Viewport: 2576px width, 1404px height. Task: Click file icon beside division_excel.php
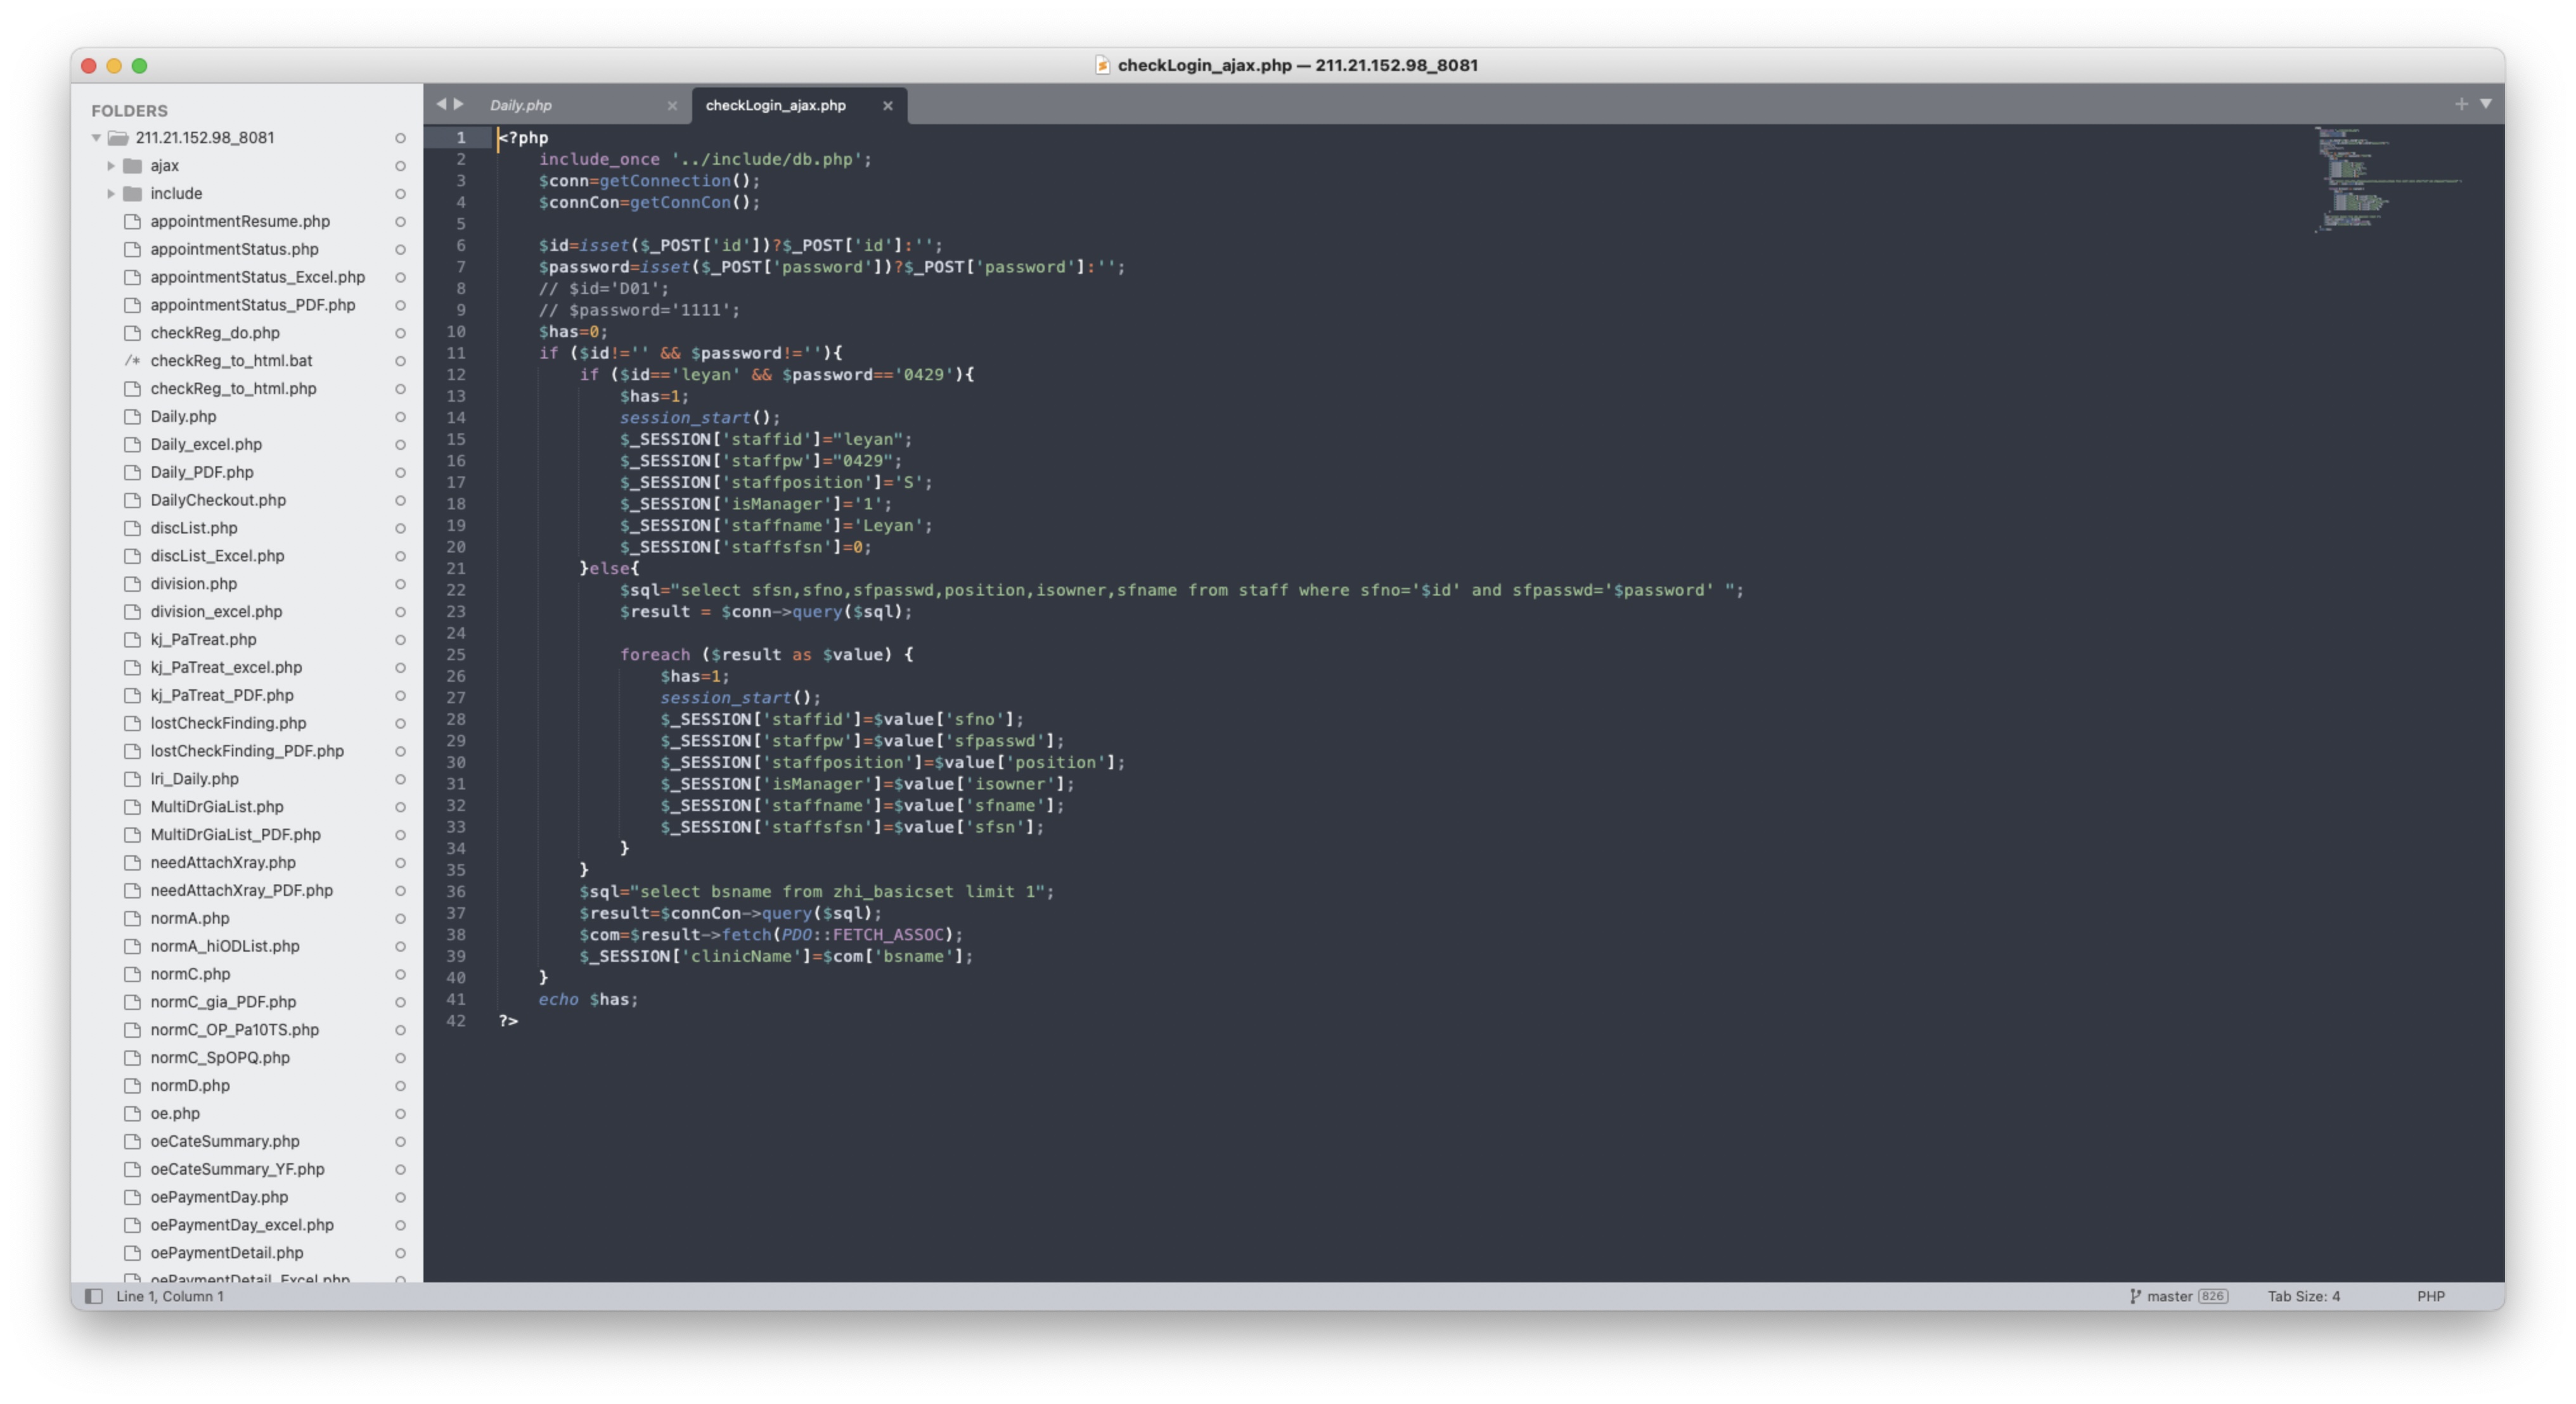(x=132, y=611)
